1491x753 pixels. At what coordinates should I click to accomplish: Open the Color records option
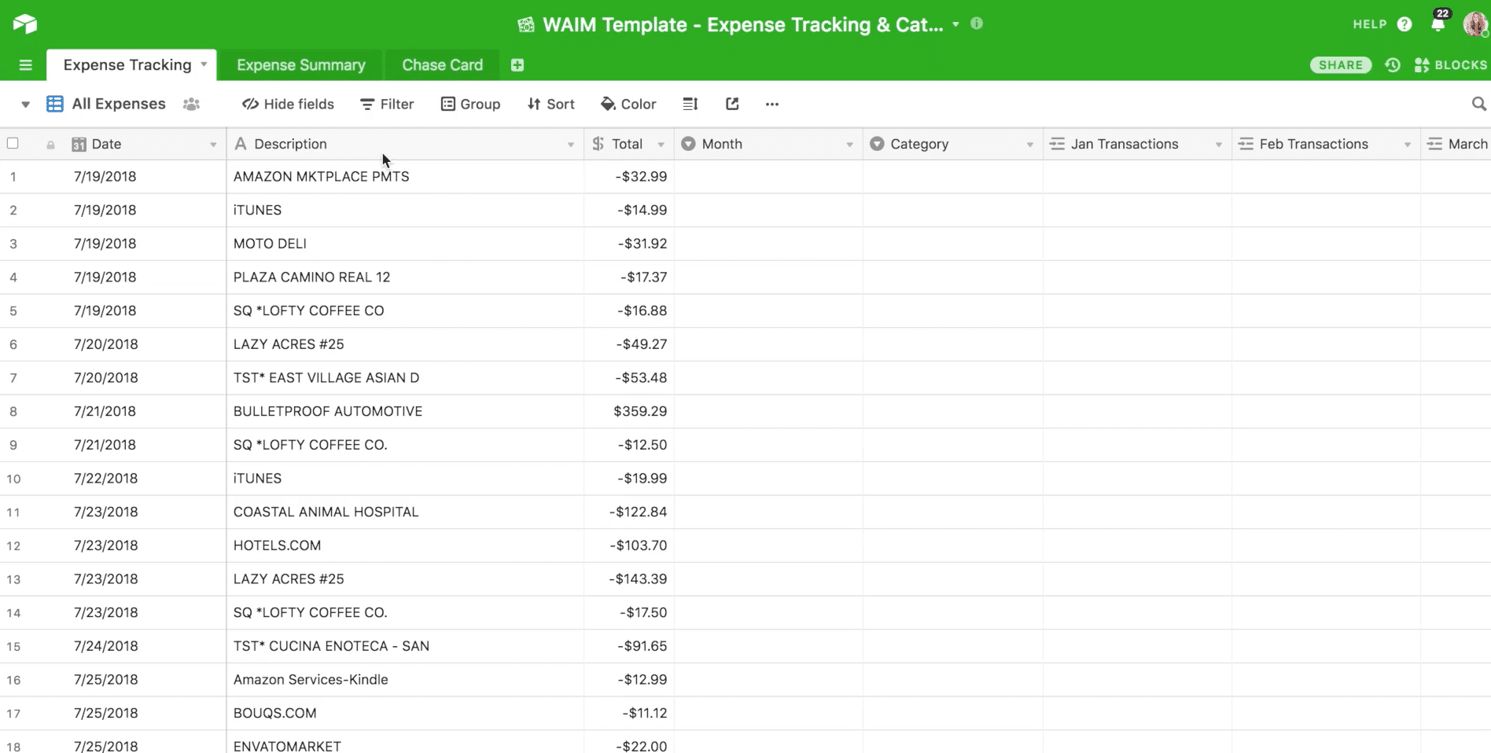point(628,104)
